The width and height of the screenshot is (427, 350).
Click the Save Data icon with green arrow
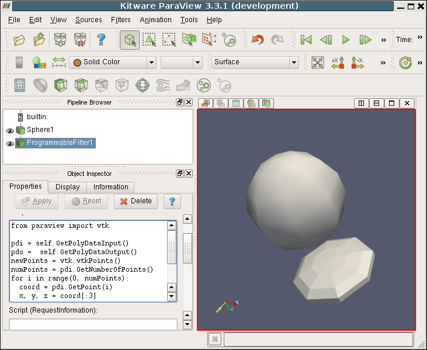[x=39, y=40]
